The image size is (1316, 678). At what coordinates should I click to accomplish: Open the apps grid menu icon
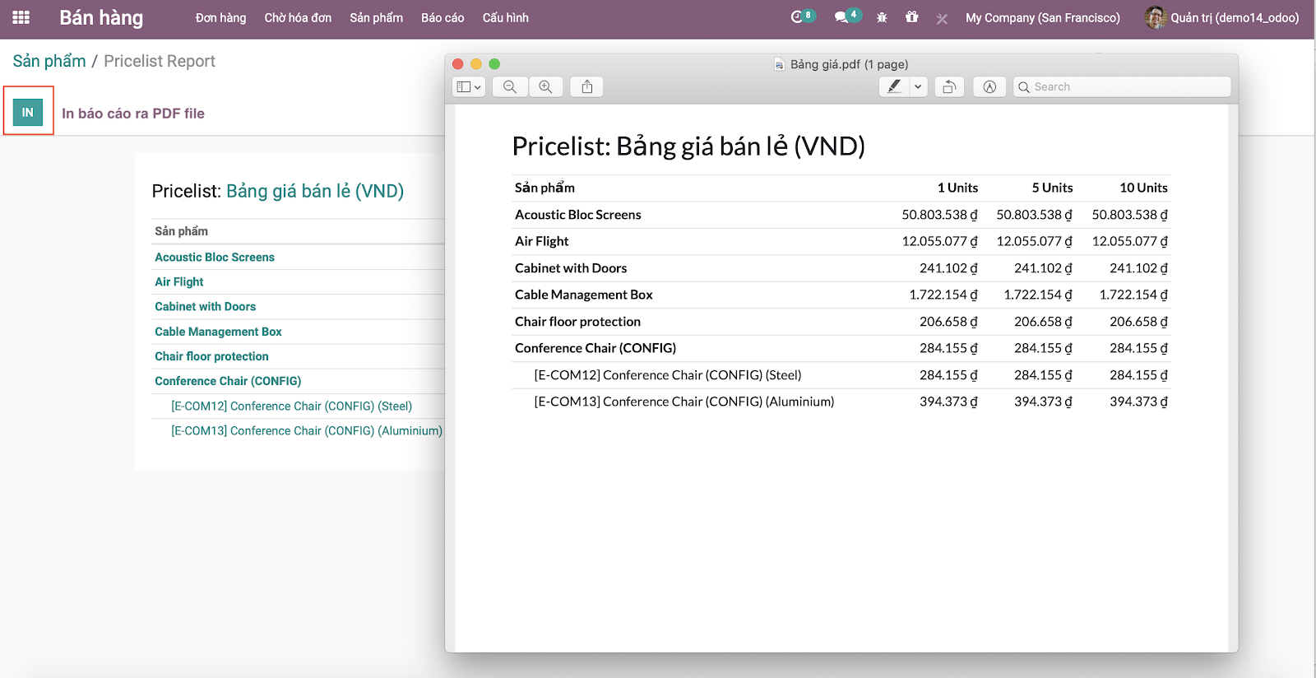point(21,17)
